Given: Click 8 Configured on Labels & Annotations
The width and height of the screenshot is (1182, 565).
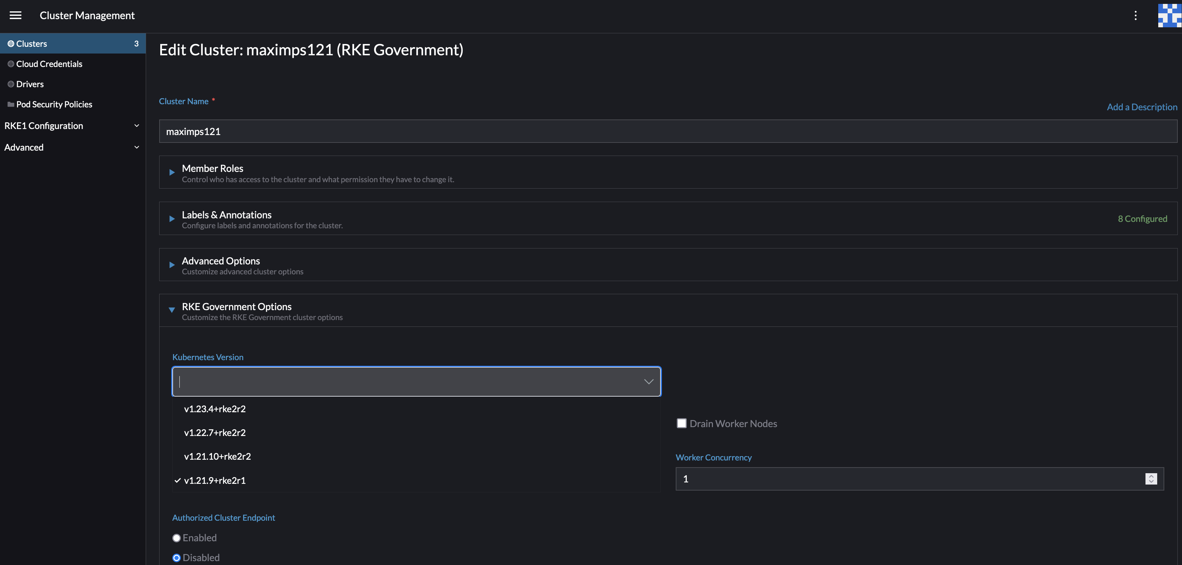Looking at the screenshot, I should click(x=1143, y=219).
